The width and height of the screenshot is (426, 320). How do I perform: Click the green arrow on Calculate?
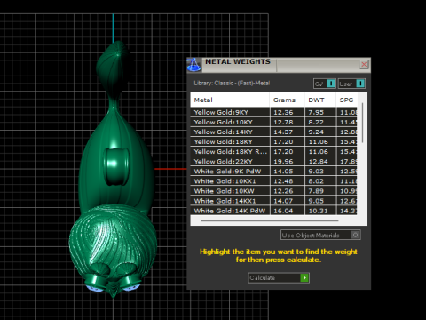tap(304, 277)
